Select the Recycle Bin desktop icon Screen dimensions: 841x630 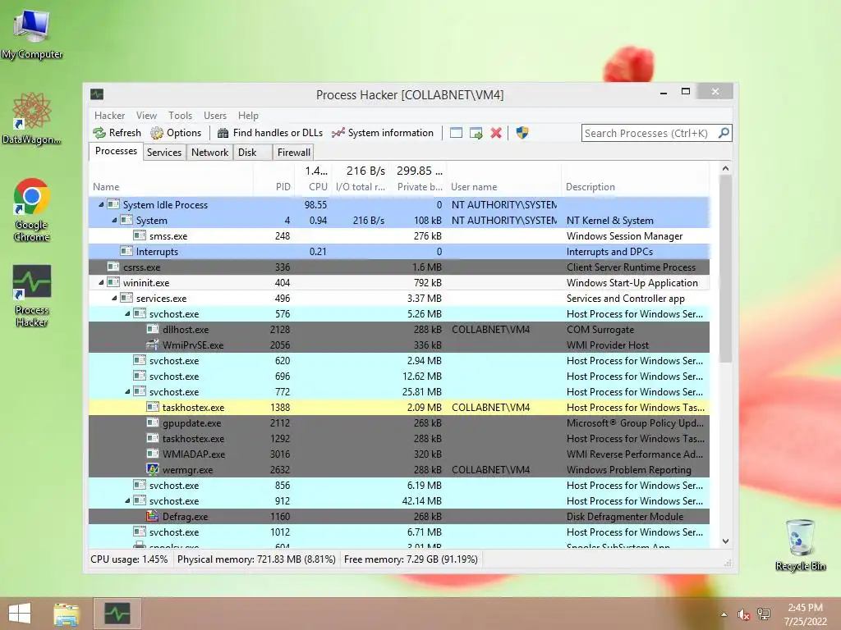pyautogui.click(x=800, y=545)
